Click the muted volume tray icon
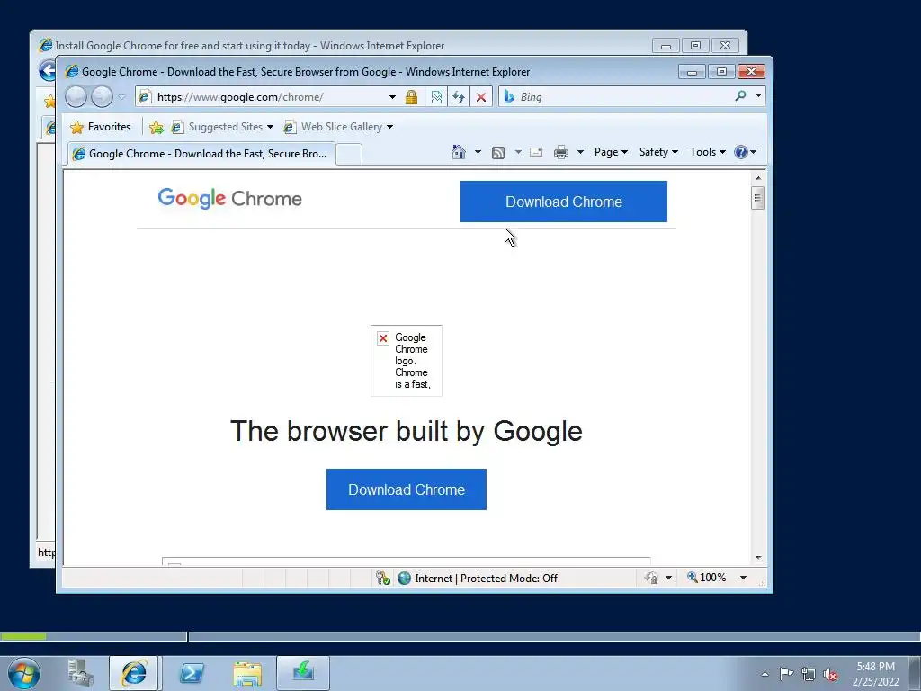Screen dimensions: 921x691 pos(830,674)
